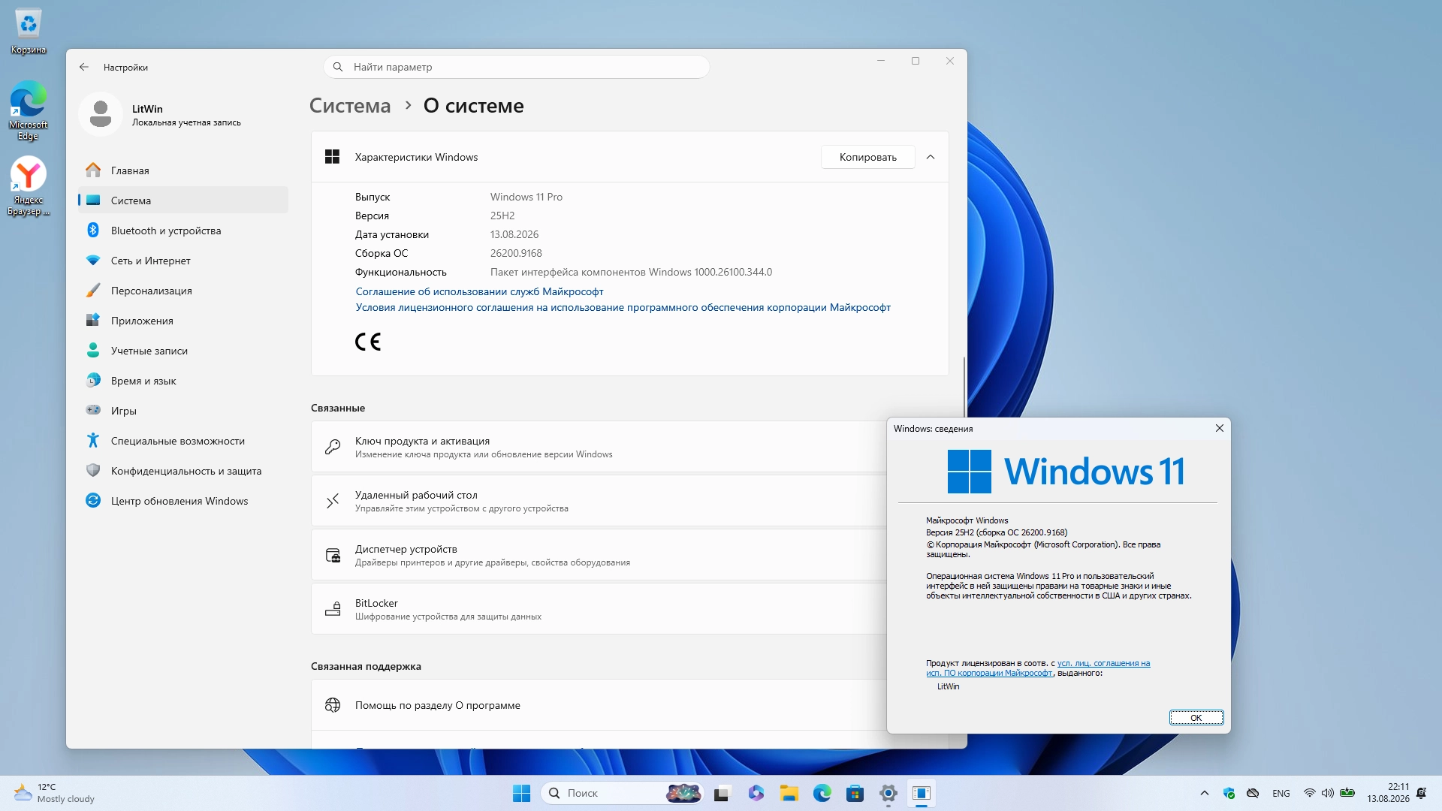Open Task View on the taskbar

pyautogui.click(x=722, y=793)
